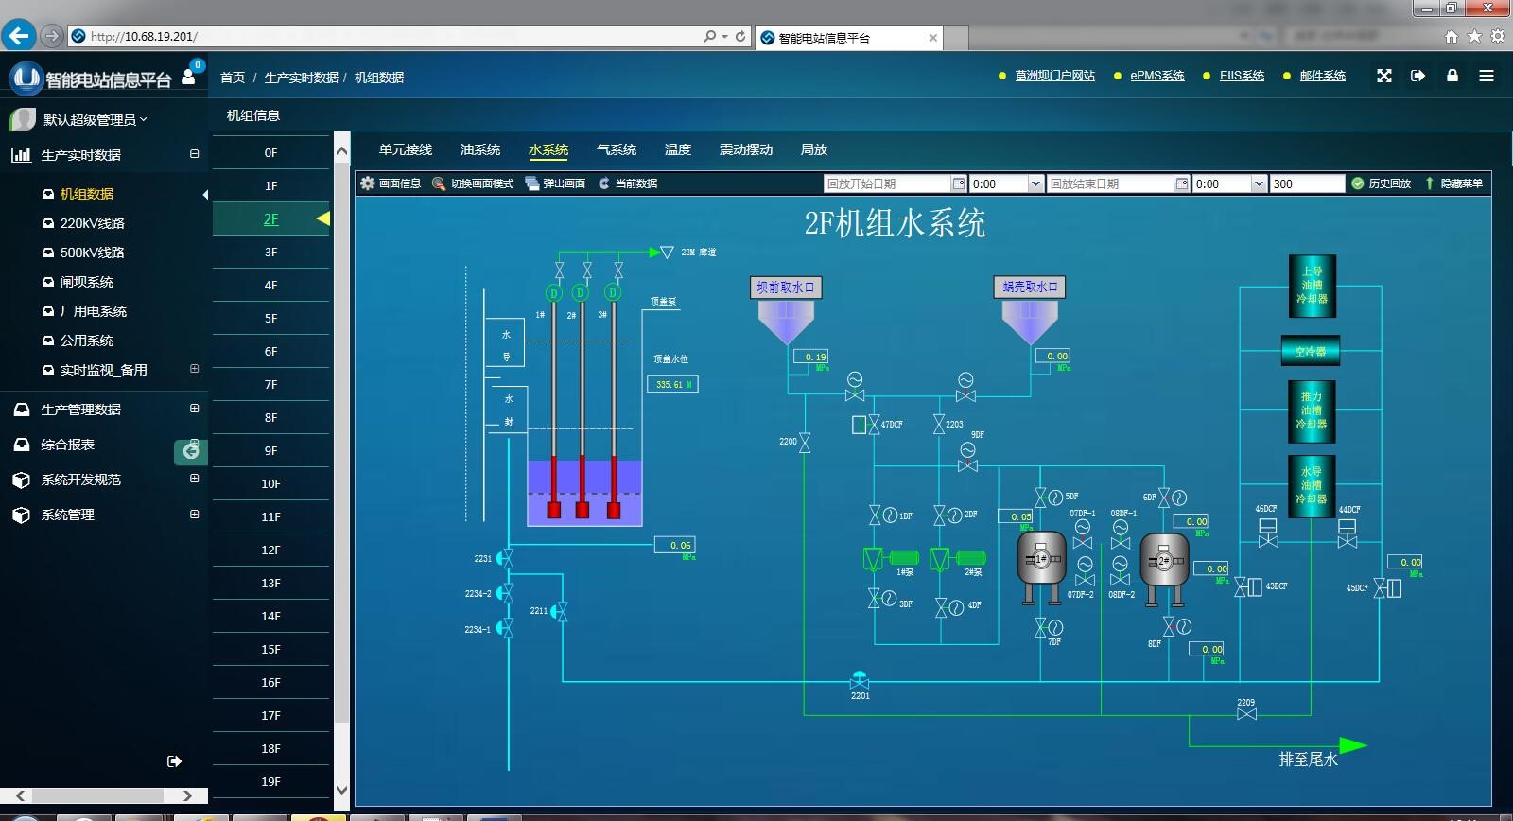Collapse the 生产实时数据 section

tap(195, 154)
